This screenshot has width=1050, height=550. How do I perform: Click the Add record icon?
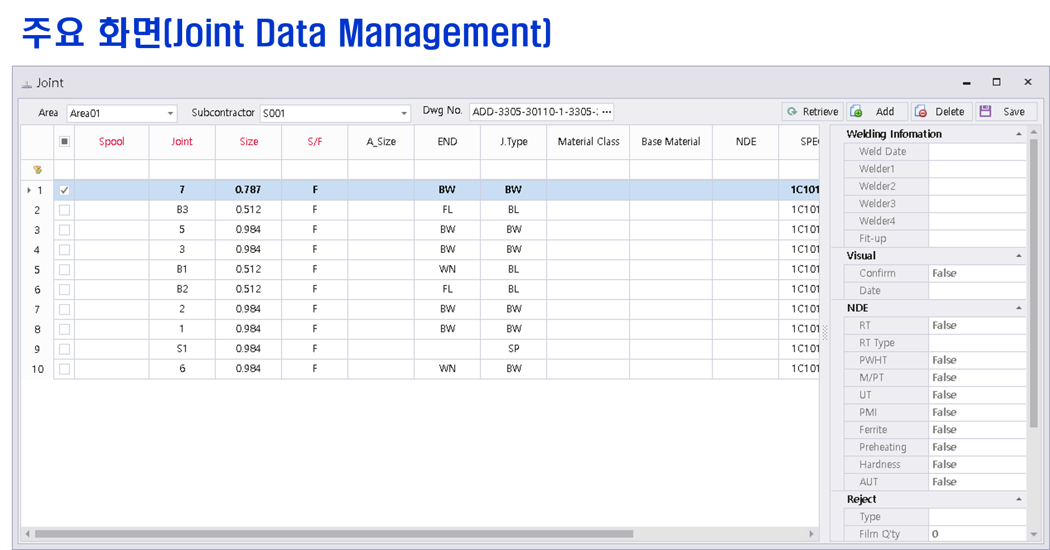click(x=856, y=111)
